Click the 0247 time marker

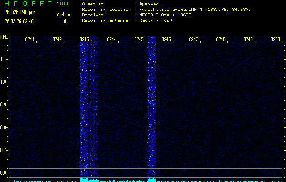click(193, 40)
